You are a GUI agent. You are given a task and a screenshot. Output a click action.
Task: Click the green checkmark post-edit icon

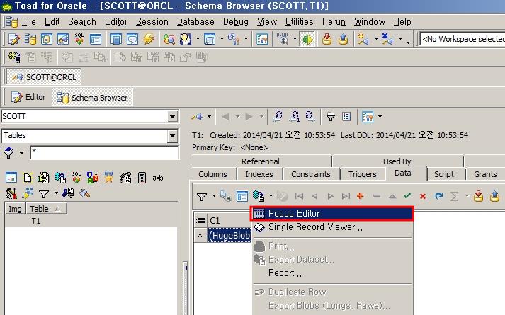(407, 196)
